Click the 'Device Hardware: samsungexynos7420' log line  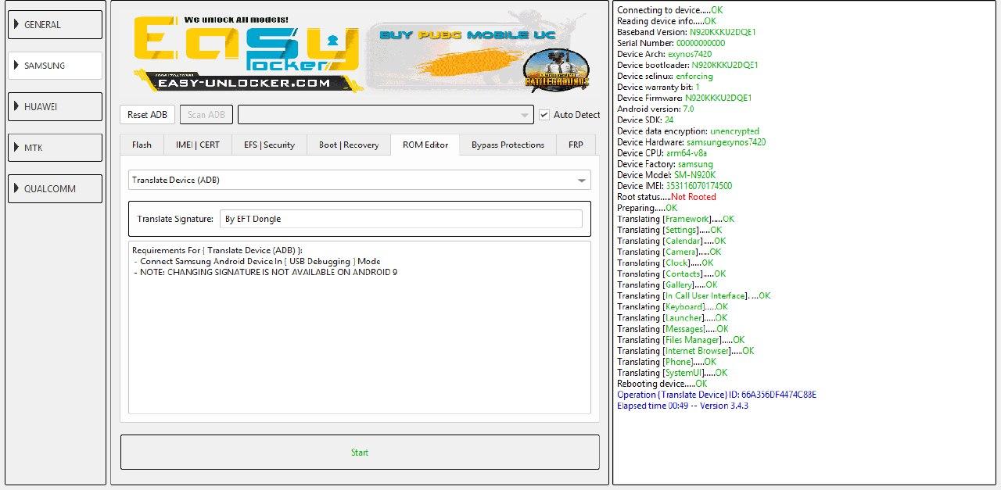point(691,141)
